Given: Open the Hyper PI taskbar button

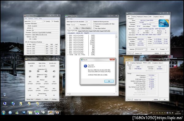Looking at the screenshot, I should click(37, 113).
